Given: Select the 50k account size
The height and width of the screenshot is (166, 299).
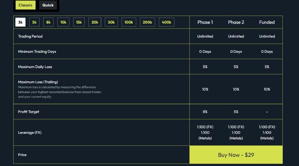Looking at the screenshot, I should coord(111,22).
